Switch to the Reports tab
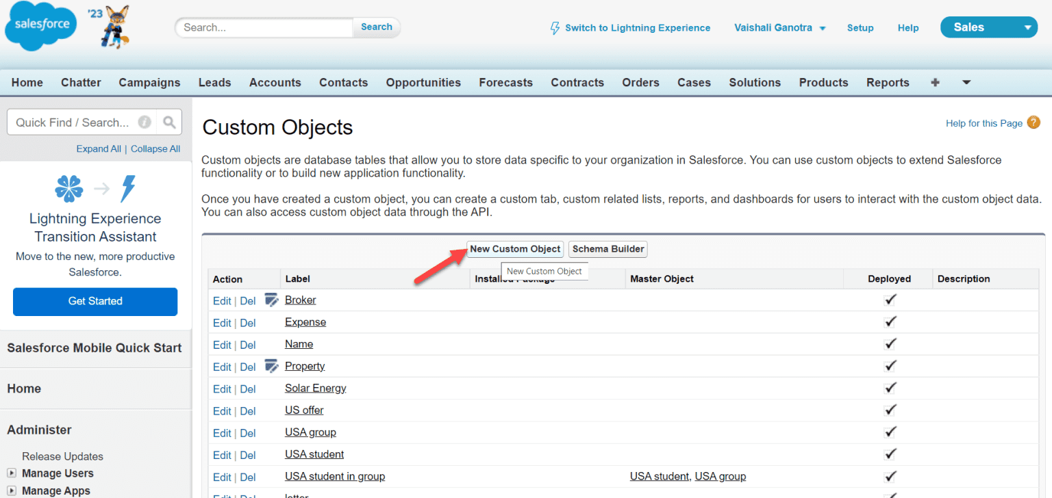1052x498 pixels. coord(887,82)
